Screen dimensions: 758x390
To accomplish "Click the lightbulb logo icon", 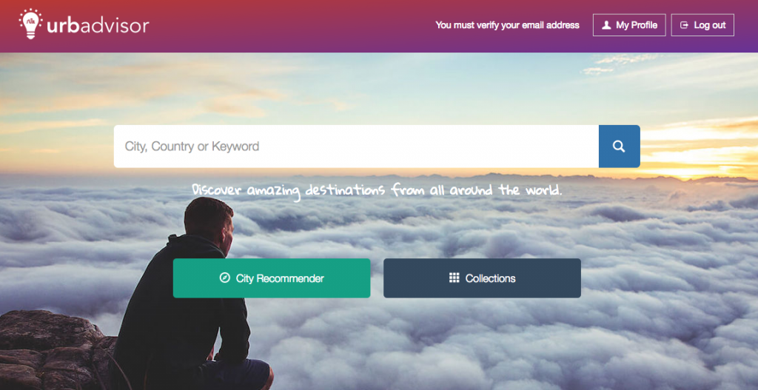I will [x=30, y=24].
